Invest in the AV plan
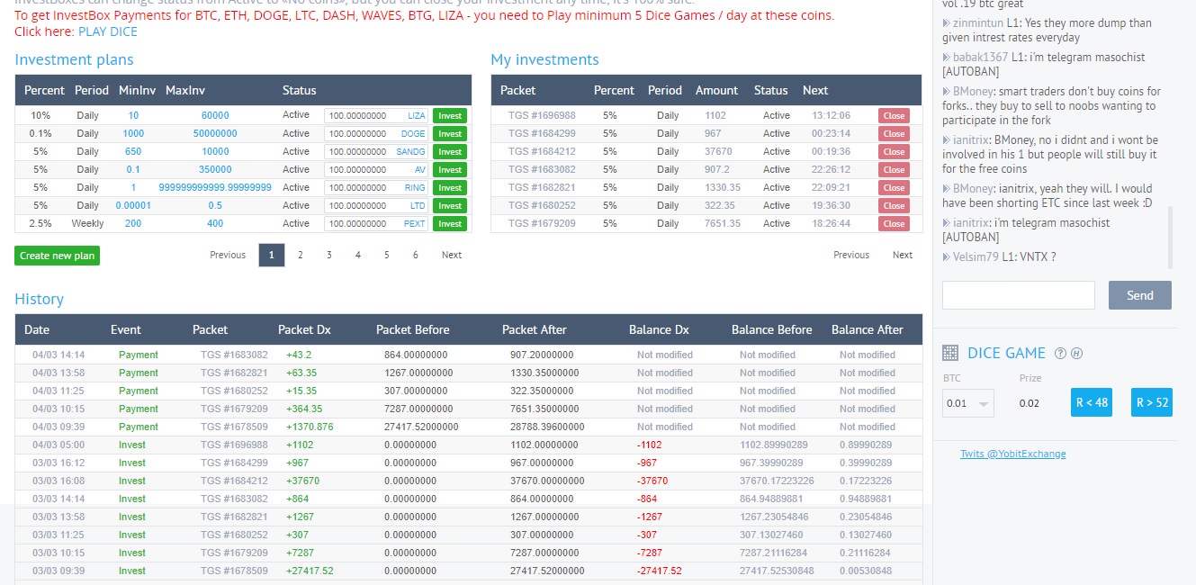 pos(450,169)
